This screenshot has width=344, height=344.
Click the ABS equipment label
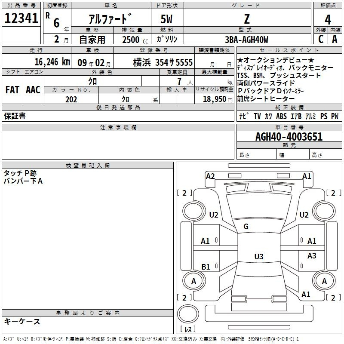281,116
